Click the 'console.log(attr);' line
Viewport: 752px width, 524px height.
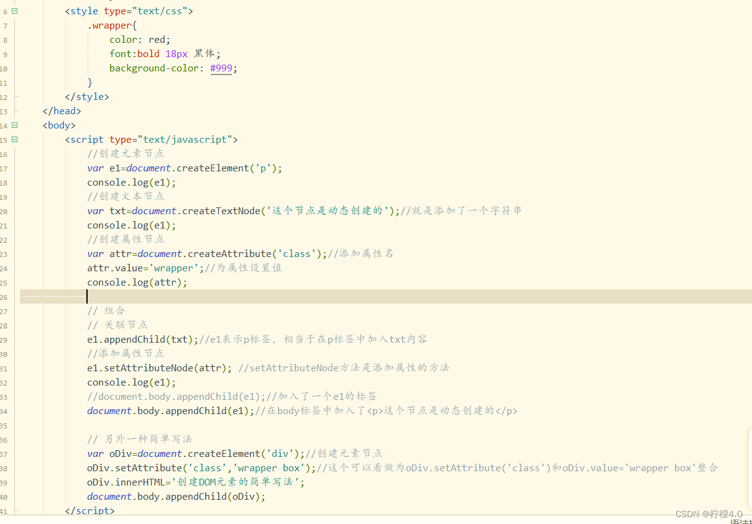pos(137,282)
